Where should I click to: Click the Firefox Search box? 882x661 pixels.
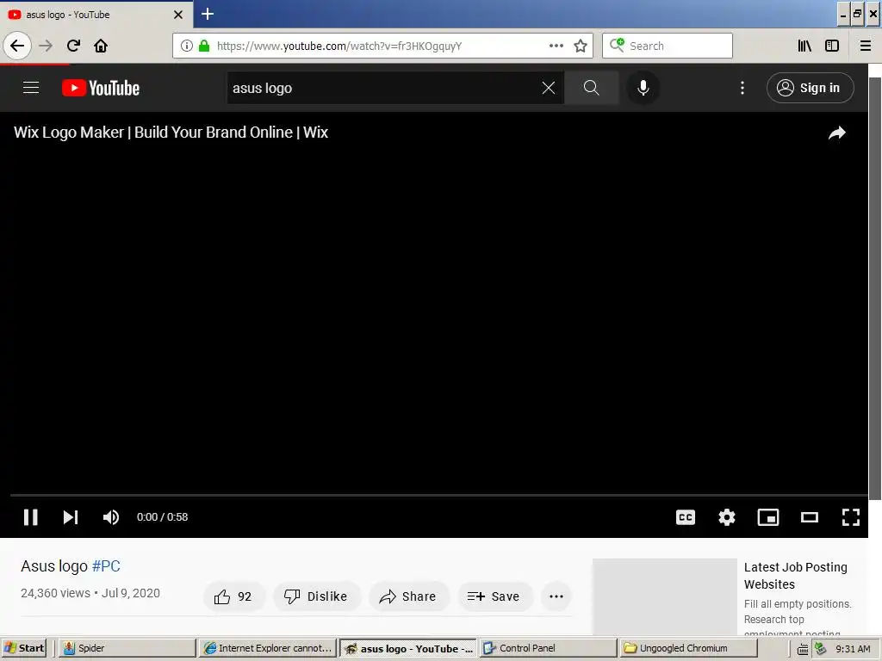pyautogui.click(x=668, y=46)
